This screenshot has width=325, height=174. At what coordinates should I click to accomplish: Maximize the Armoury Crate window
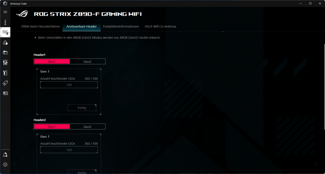pyautogui.click(x=310, y=4)
